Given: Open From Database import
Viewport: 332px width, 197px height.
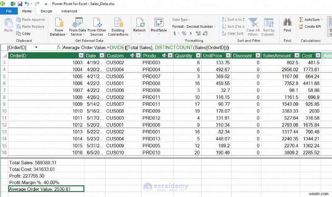Looking at the screenshot, I should 59,26.
